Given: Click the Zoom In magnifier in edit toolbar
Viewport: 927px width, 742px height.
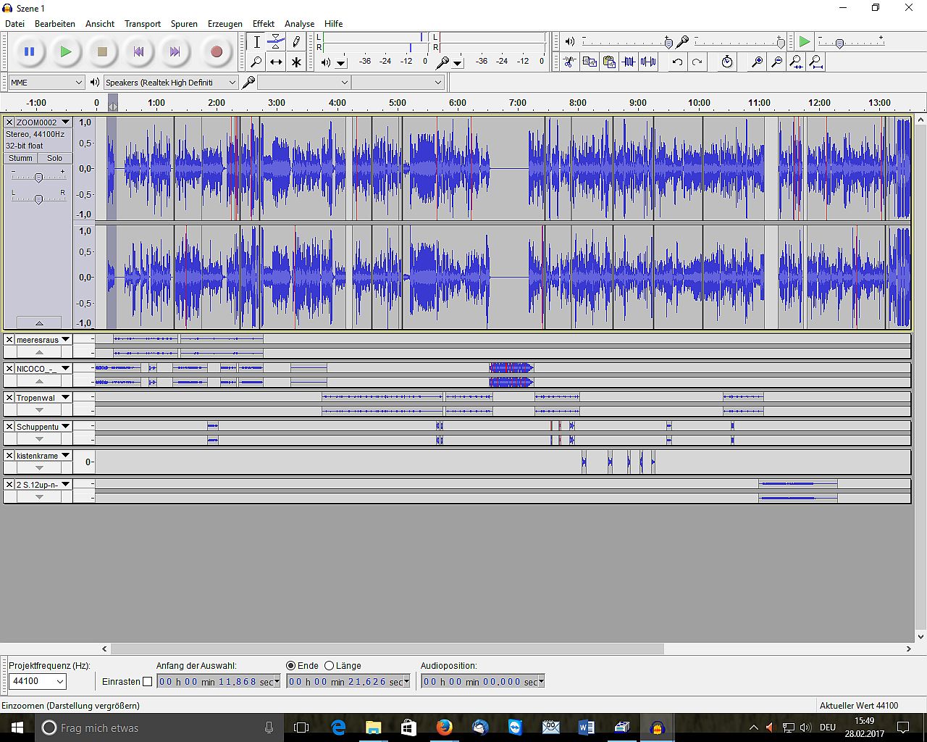Looking at the screenshot, I should pyautogui.click(x=757, y=62).
